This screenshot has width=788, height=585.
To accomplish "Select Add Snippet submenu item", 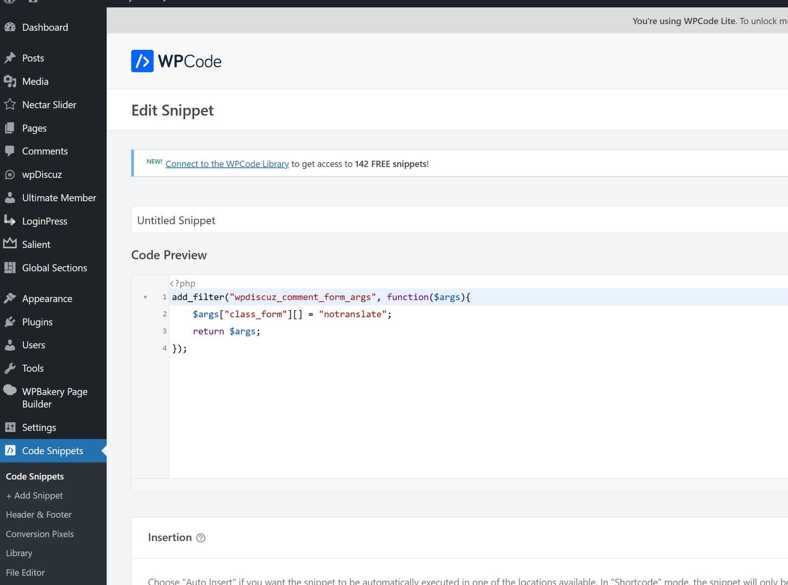I will tap(34, 496).
